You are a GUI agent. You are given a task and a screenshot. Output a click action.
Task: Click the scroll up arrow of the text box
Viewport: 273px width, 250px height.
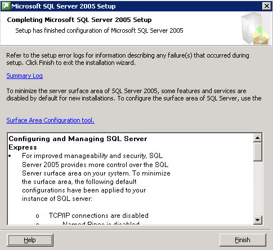[257, 138]
